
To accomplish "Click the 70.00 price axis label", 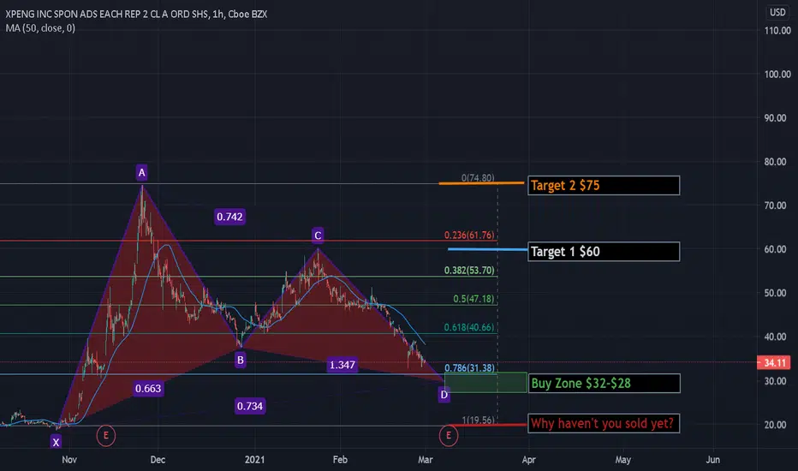I will pos(775,206).
